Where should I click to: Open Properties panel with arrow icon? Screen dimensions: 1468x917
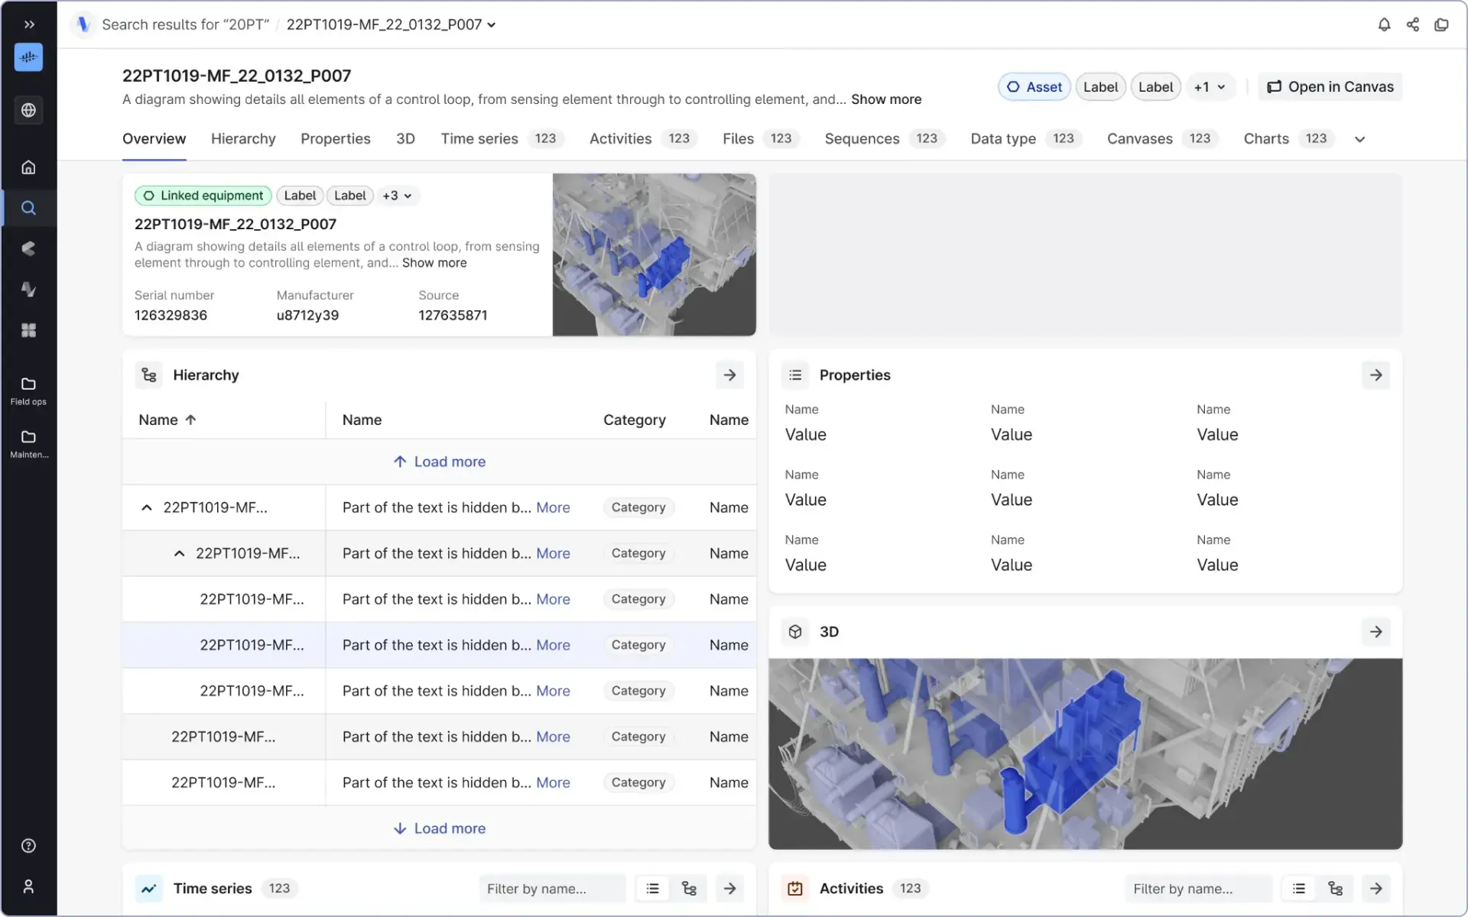1375,375
